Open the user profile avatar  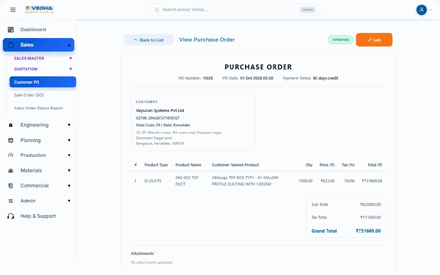(x=421, y=10)
